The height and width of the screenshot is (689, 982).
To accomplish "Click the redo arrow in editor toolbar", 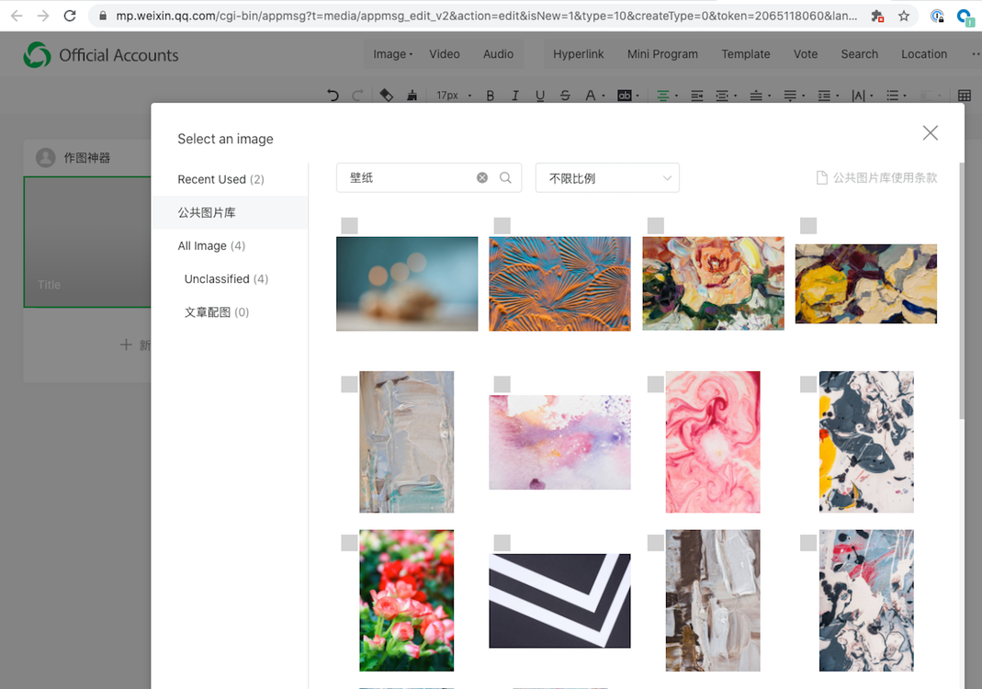I will point(357,96).
